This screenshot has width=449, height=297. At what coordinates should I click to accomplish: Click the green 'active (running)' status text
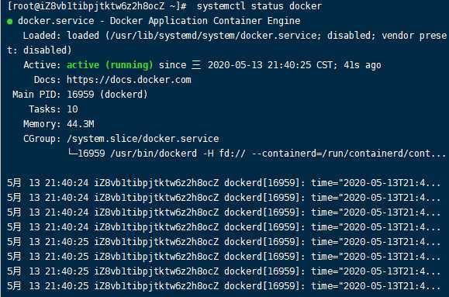point(110,65)
